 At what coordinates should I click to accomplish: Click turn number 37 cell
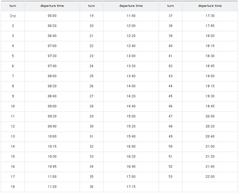tap(170, 16)
